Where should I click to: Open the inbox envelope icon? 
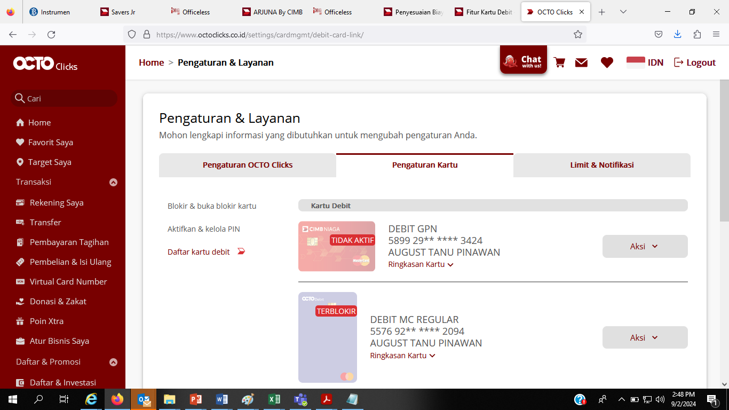[581, 62]
